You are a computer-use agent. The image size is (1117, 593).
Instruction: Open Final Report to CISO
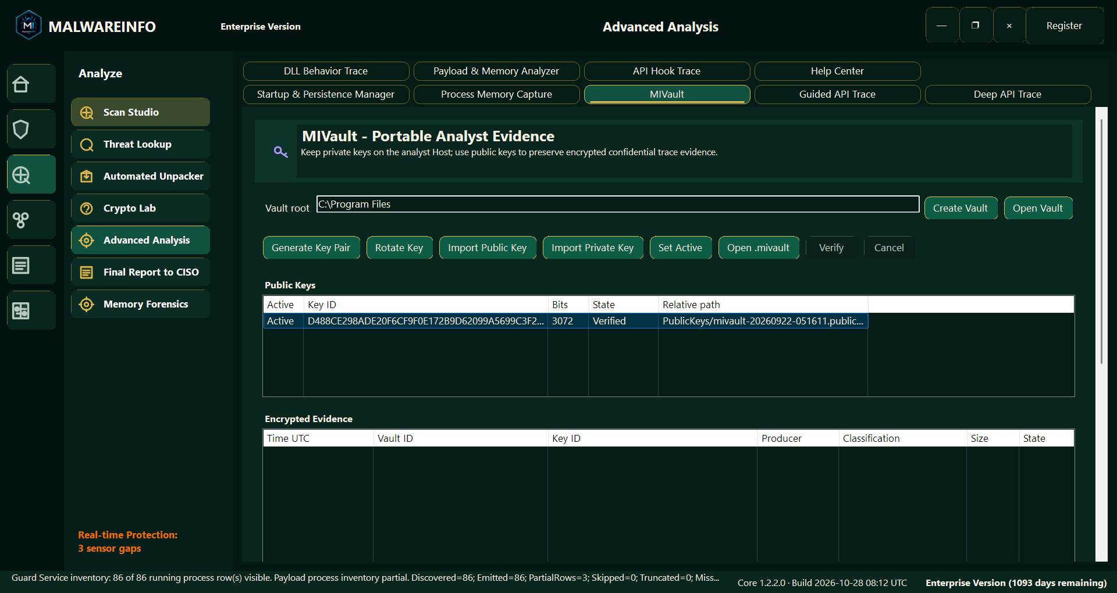140,272
